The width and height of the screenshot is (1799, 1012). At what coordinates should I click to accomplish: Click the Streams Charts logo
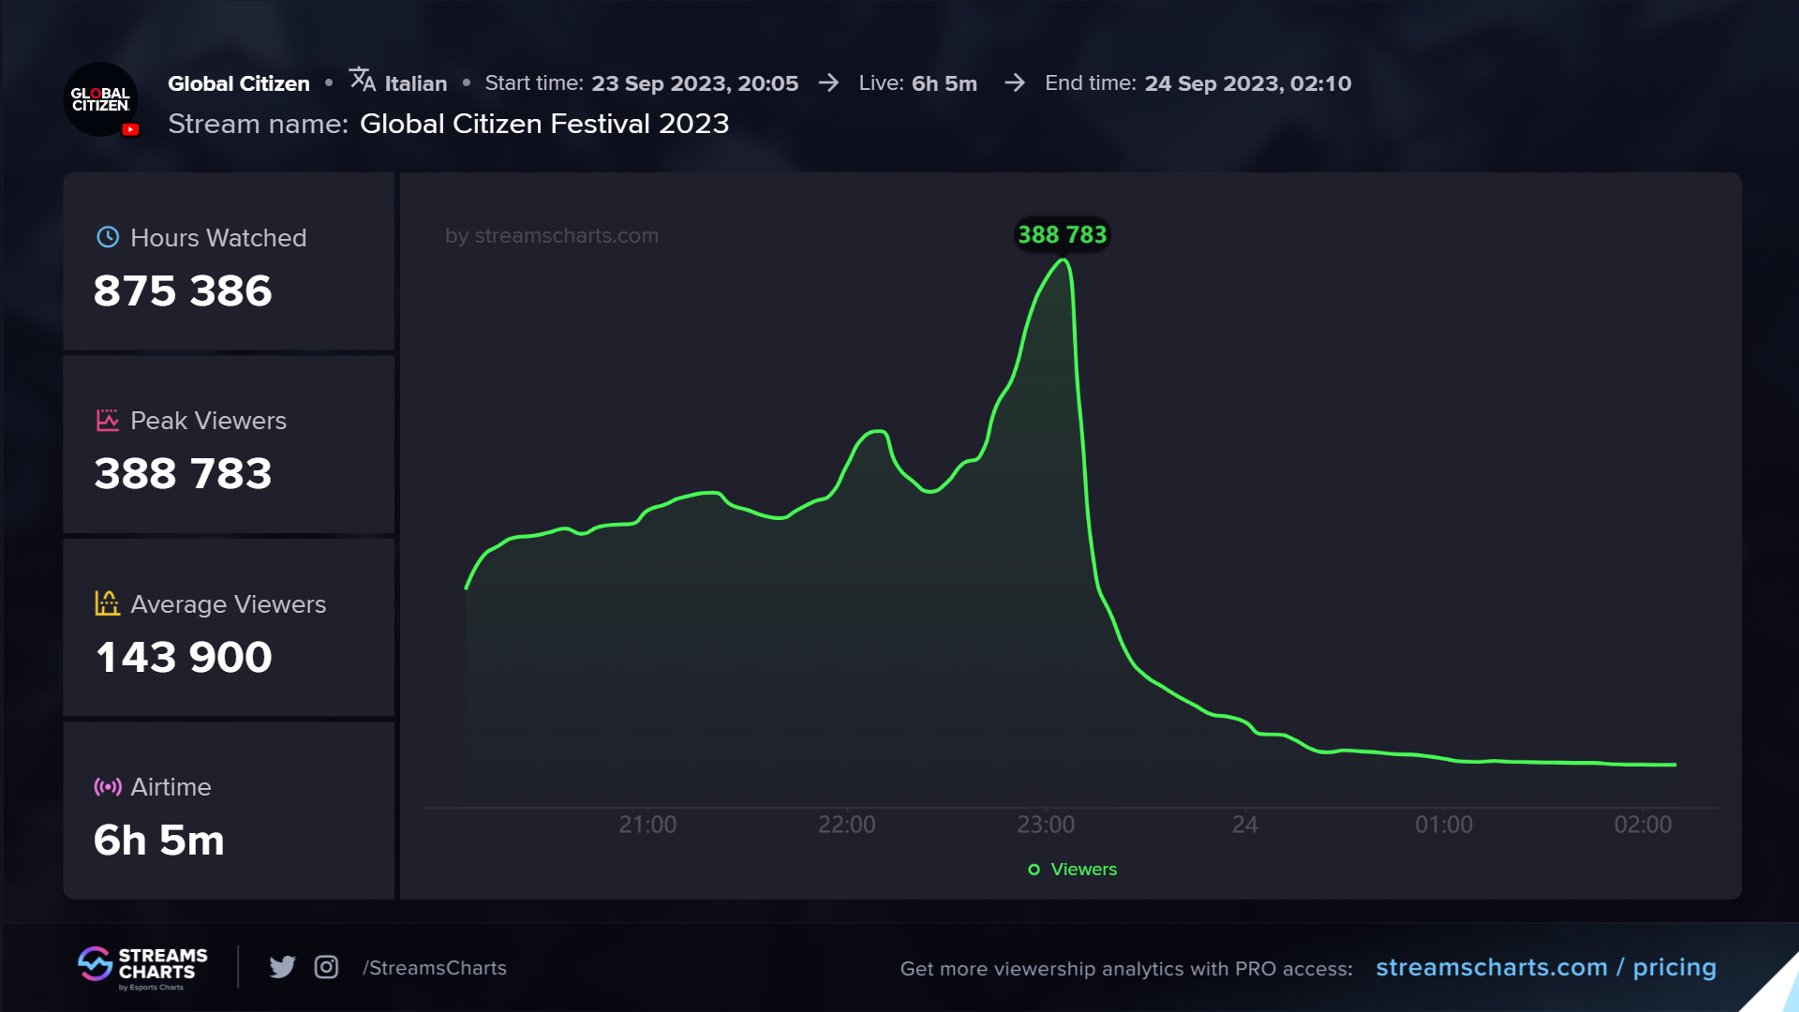tap(142, 967)
